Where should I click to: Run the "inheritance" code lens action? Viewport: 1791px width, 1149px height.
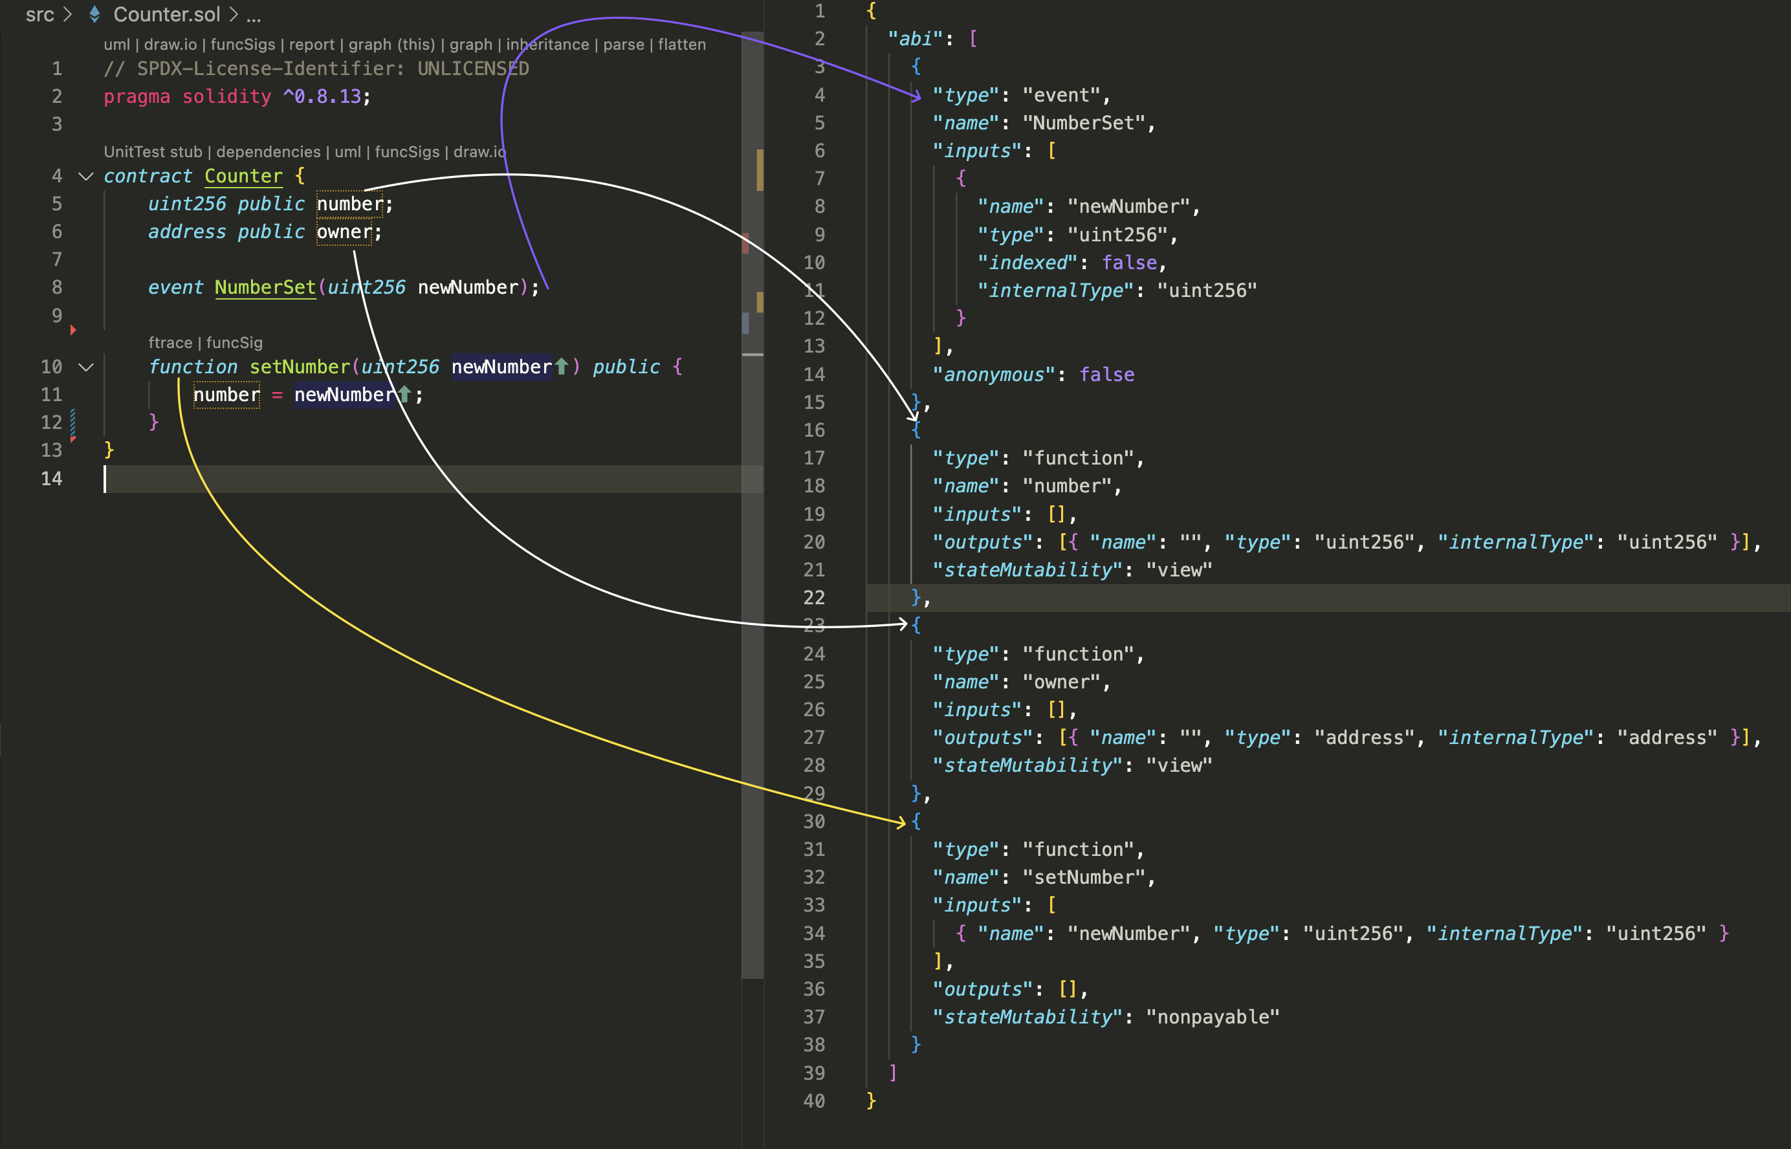tap(550, 44)
